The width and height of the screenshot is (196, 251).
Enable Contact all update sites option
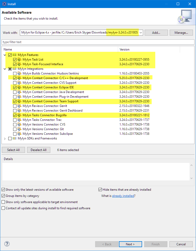coord(3,208)
